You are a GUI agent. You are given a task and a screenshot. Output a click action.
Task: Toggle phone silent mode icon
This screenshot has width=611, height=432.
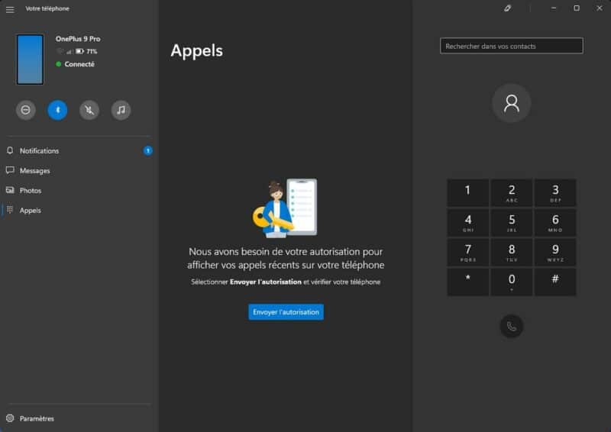point(89,110)
